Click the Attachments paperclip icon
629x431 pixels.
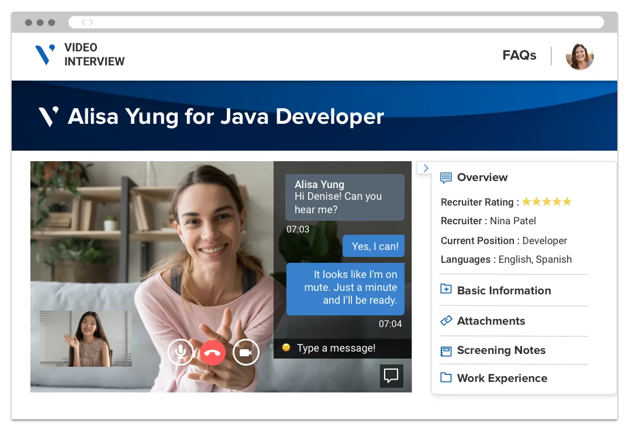click(445, 321)
